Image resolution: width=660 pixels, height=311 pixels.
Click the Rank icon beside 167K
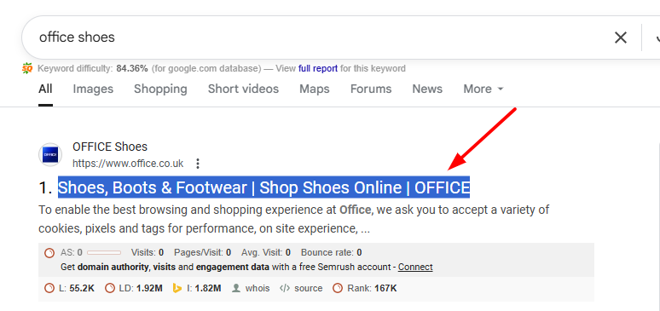click(x=338, y=288)
